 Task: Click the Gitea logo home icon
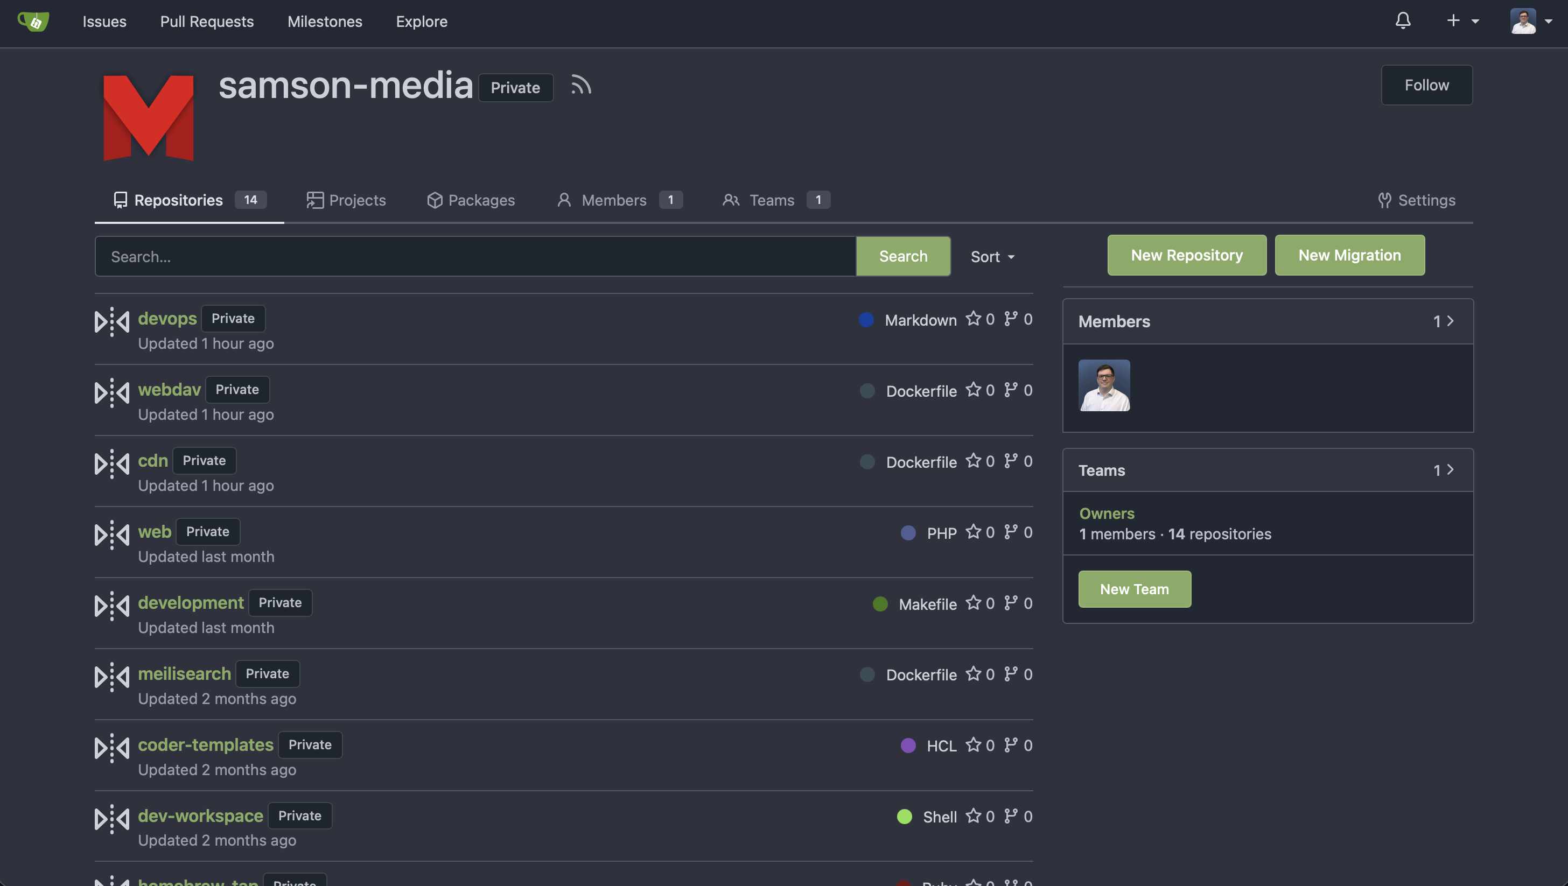[x=33, y=22]
